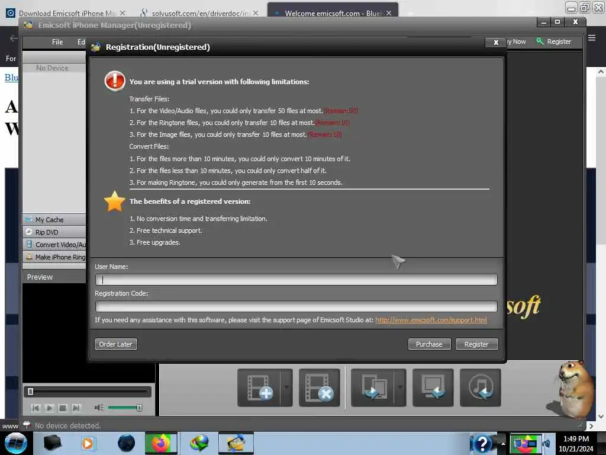Click the play button in Preview player
Screen dimensions: 606x455
[50, 408]
